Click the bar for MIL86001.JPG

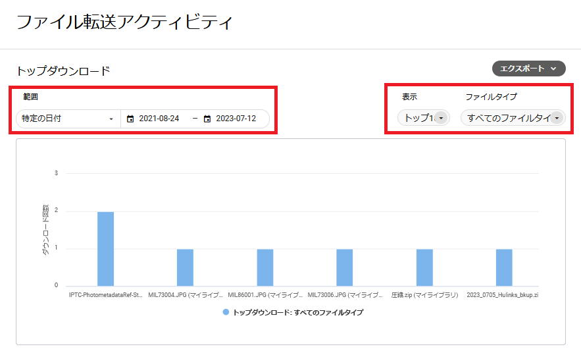click(x=265, y=267)
